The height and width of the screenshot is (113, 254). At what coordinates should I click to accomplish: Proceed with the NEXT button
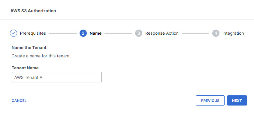(x=237, y=100)
